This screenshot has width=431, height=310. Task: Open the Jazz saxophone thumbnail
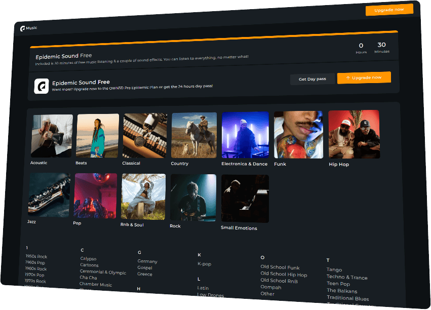point(49,195)
